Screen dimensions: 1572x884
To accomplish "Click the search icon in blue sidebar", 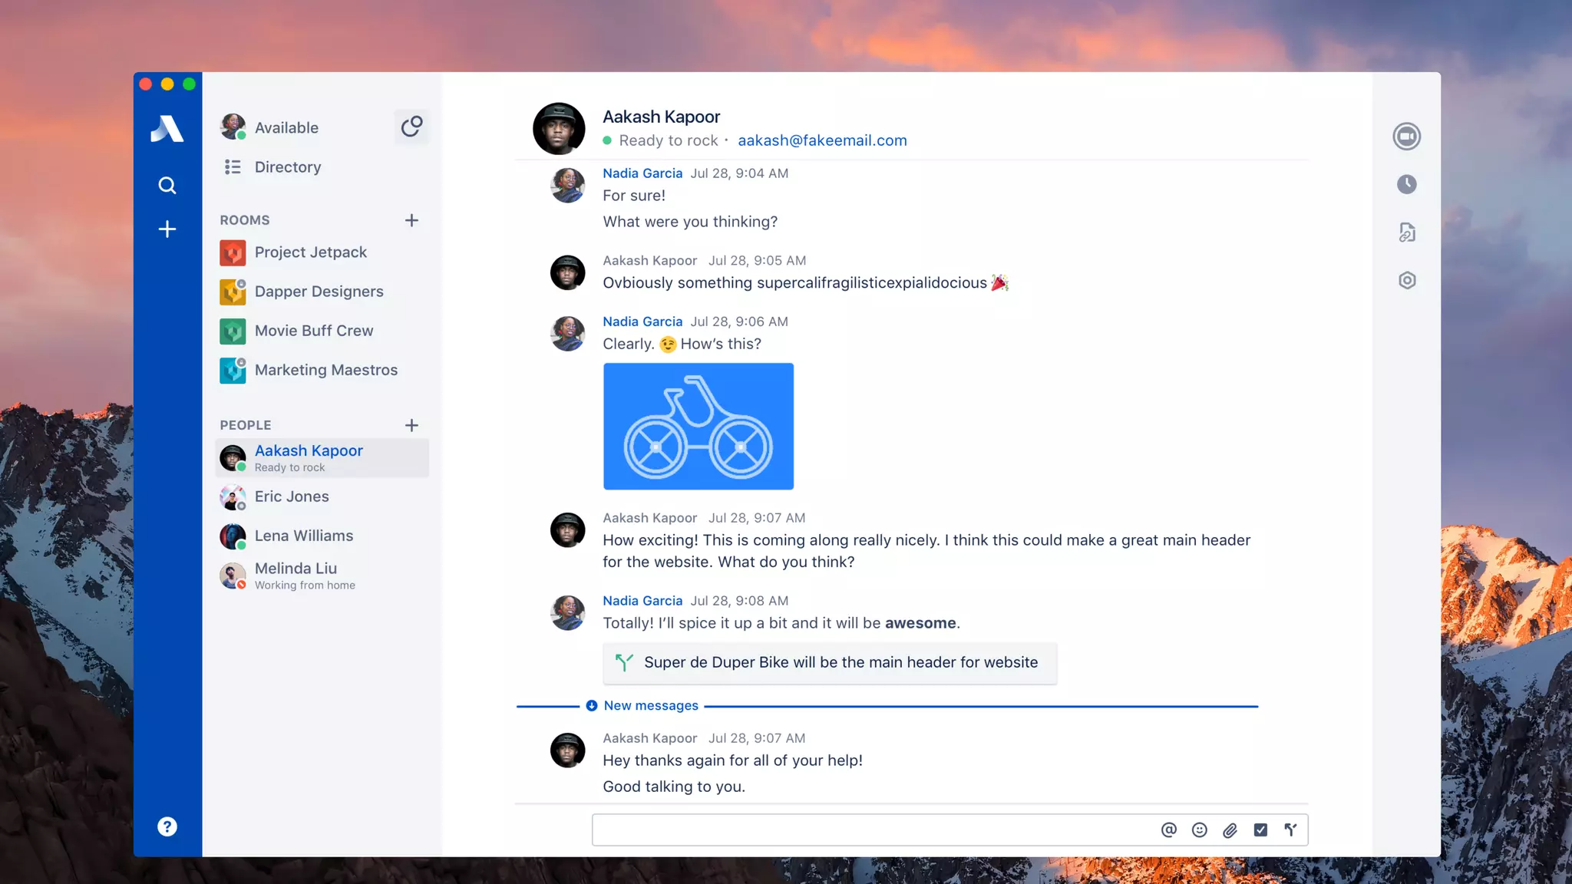I will coord(167,185).
